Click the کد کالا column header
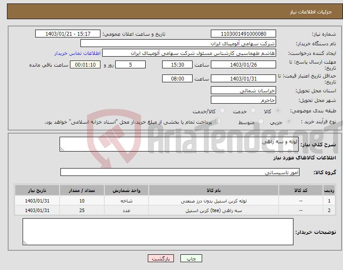This screenshot has height=270, width=343. tap(301, 190)
